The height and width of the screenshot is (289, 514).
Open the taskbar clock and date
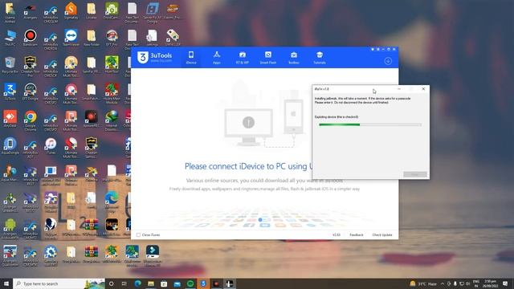491,283
